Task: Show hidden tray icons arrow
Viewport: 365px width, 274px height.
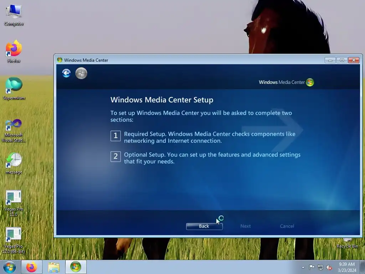Action: [x=303, y=267]
